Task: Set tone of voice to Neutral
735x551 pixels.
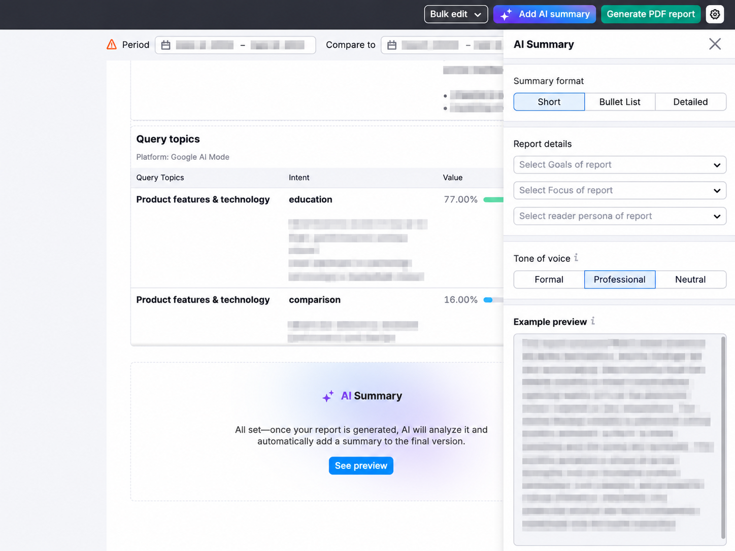Action: [x=690, y=280]
